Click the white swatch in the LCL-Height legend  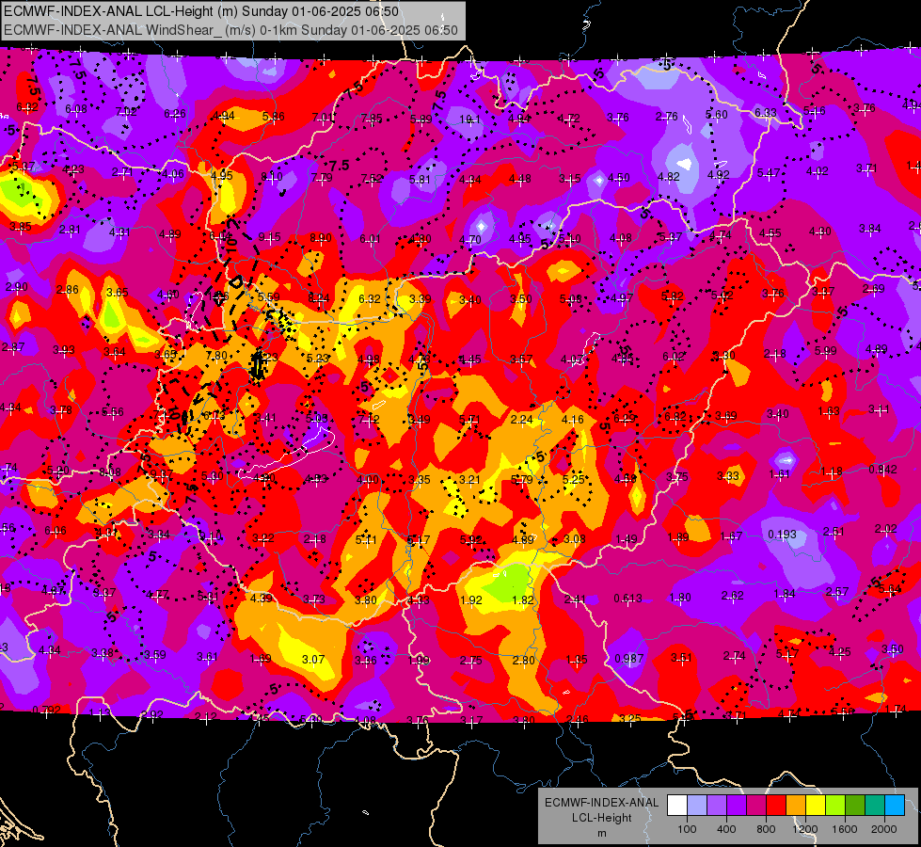coord(677,805)
